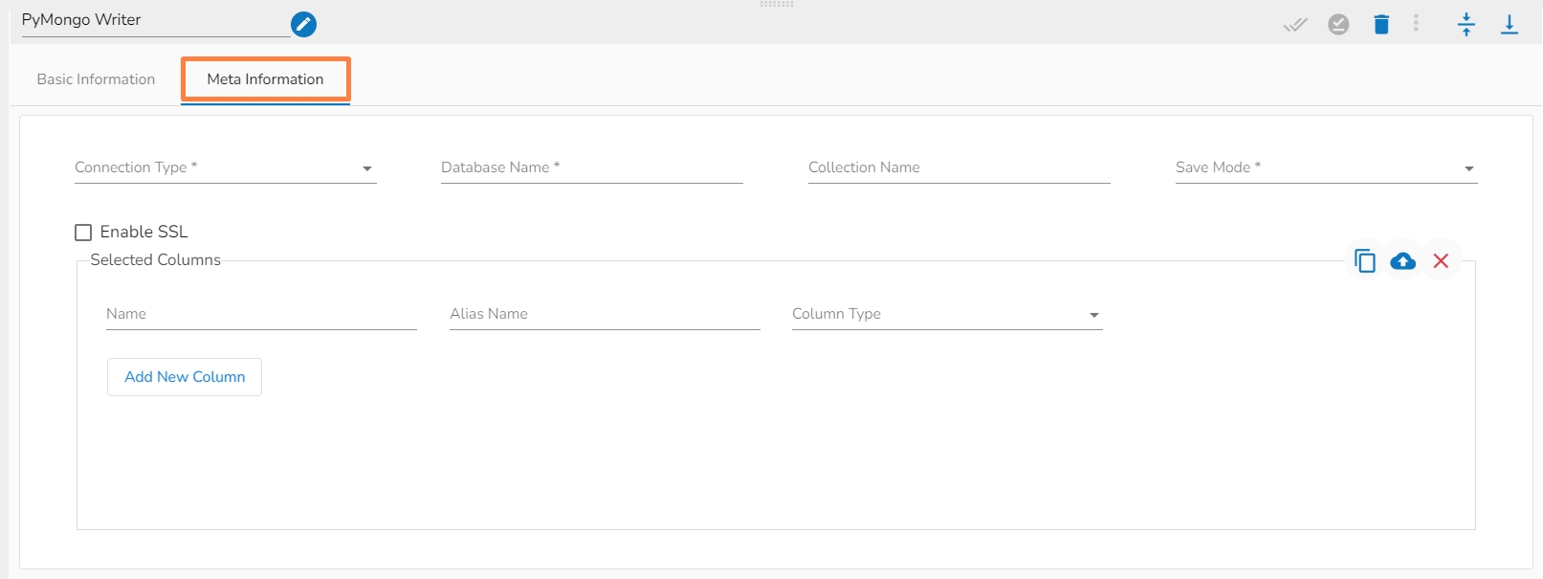The image size is (1543, 579).
Task: Open the Connection Type dropdown
Action: tap(225, 168)
